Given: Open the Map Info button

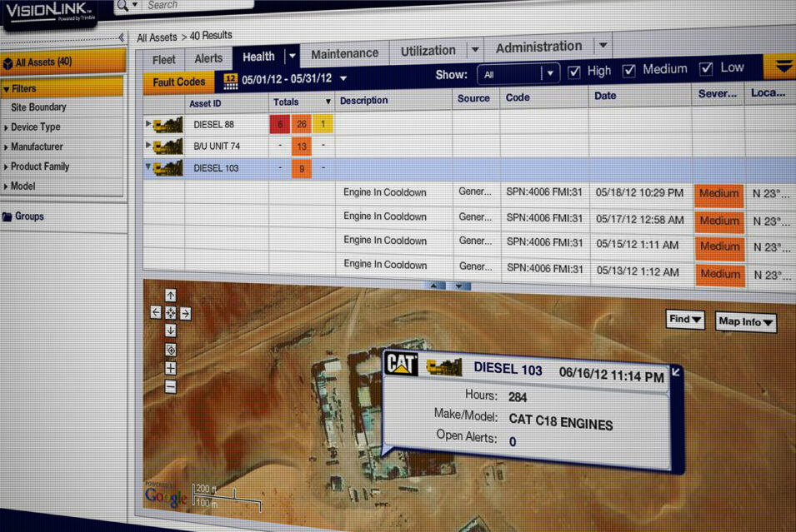Looking at the screenshot, I should (x=746, y=322).
